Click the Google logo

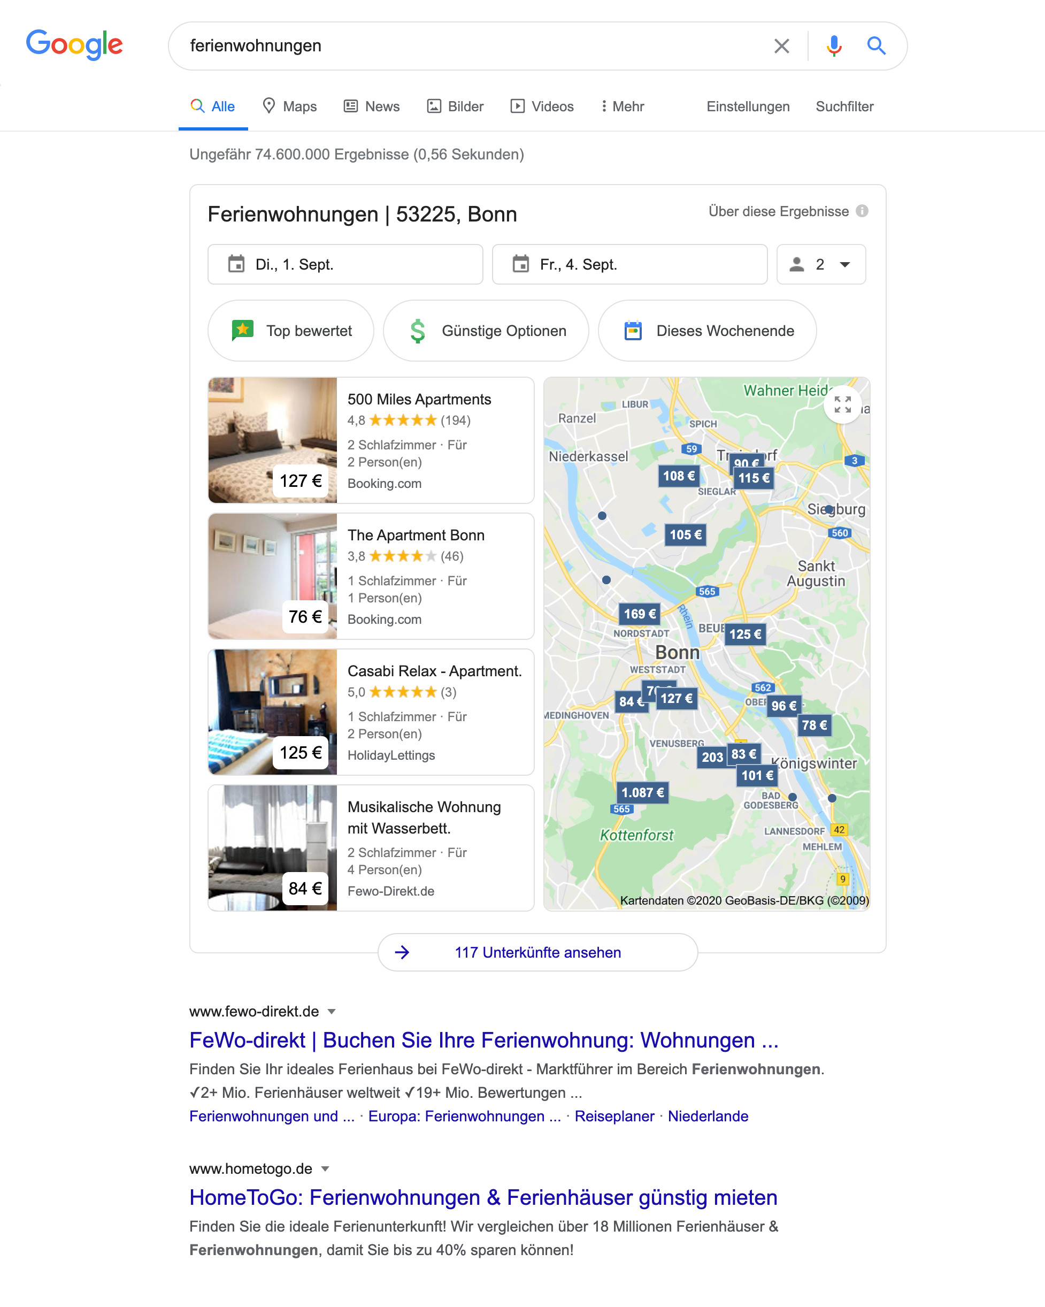pos(74,45)
